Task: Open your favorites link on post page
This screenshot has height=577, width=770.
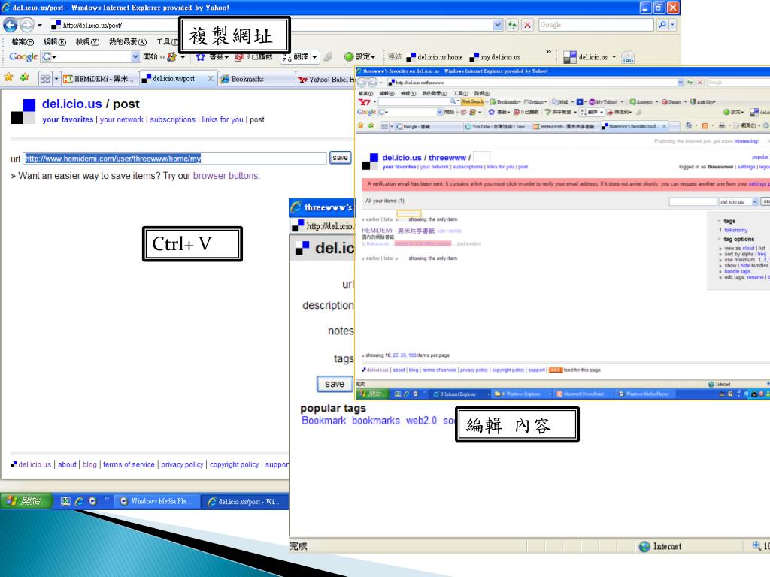Action: click(68, 119)
